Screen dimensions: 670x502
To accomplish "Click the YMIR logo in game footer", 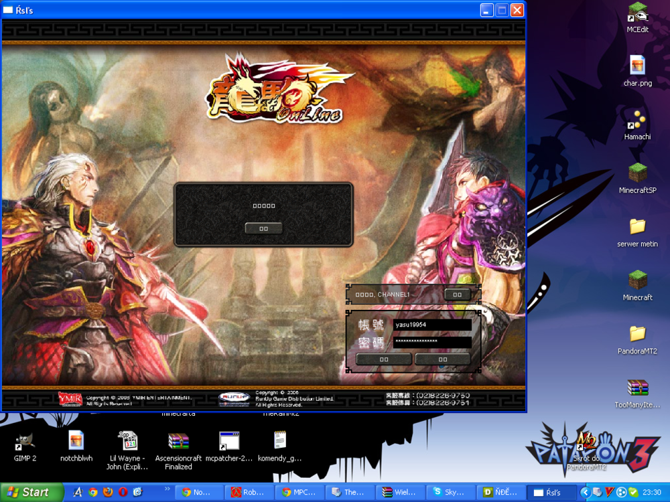I will click(70, 399).
